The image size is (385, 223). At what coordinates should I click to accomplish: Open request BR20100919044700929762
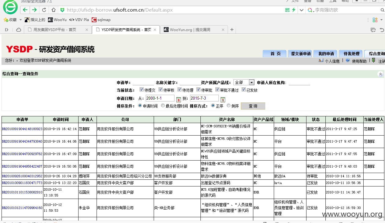point(22,154)
